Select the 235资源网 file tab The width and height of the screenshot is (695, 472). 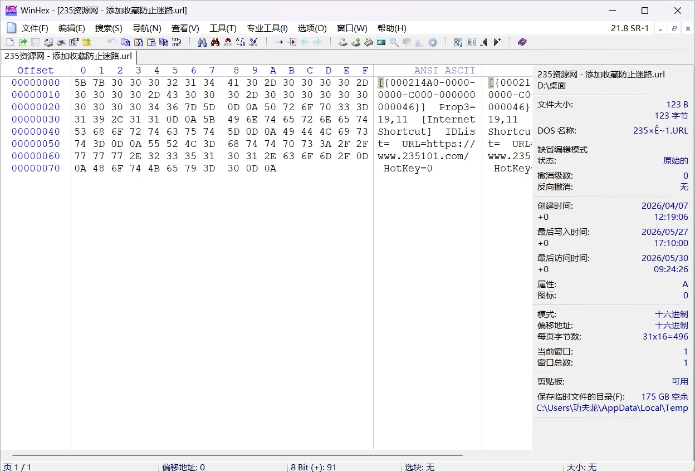pyautogui.click(x=68, y=56)
